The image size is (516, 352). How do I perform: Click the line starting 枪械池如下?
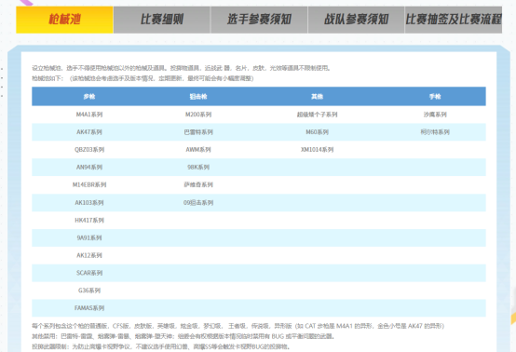[x=143, y=78]
